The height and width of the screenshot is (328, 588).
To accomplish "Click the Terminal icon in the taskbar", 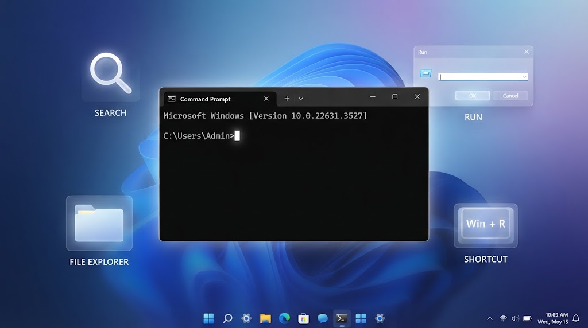I will (342, 318).
